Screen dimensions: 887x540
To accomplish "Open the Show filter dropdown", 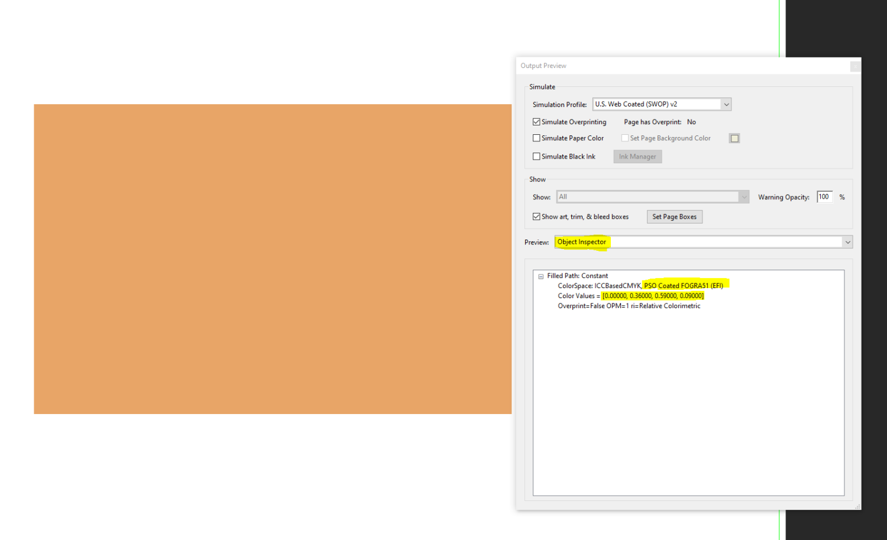I will 744,196.
